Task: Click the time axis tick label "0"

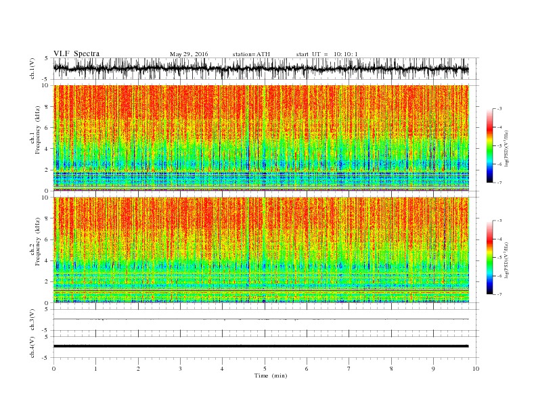Action: point(53,369)
